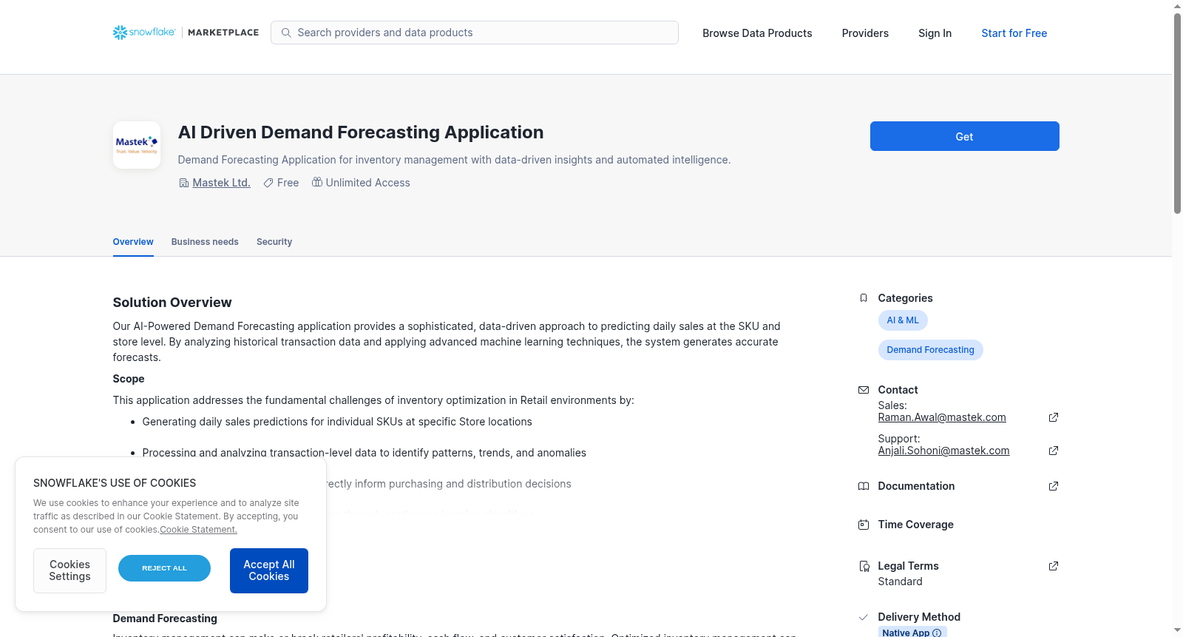Open the Documentation external link icon

click(1054, 486)
